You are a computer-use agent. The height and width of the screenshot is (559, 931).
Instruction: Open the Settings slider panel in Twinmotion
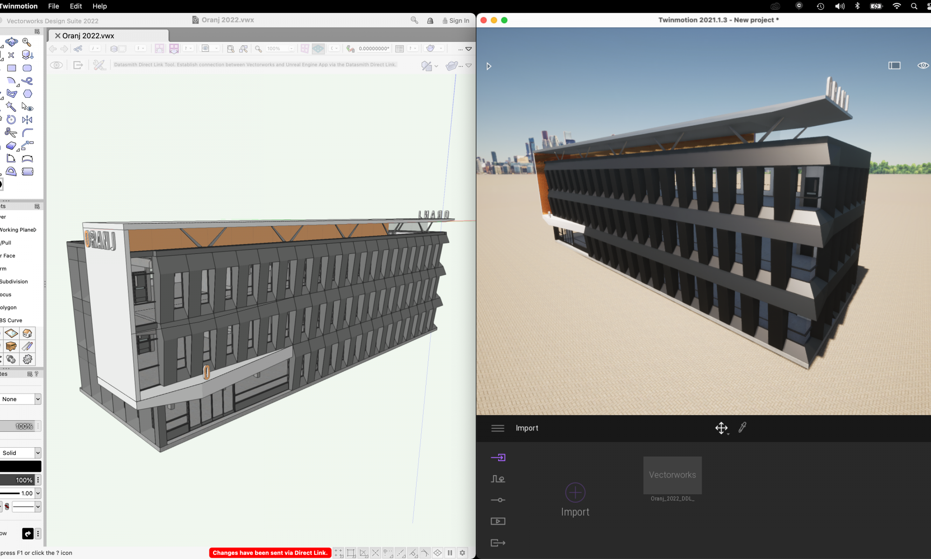[x=498, y=500]
